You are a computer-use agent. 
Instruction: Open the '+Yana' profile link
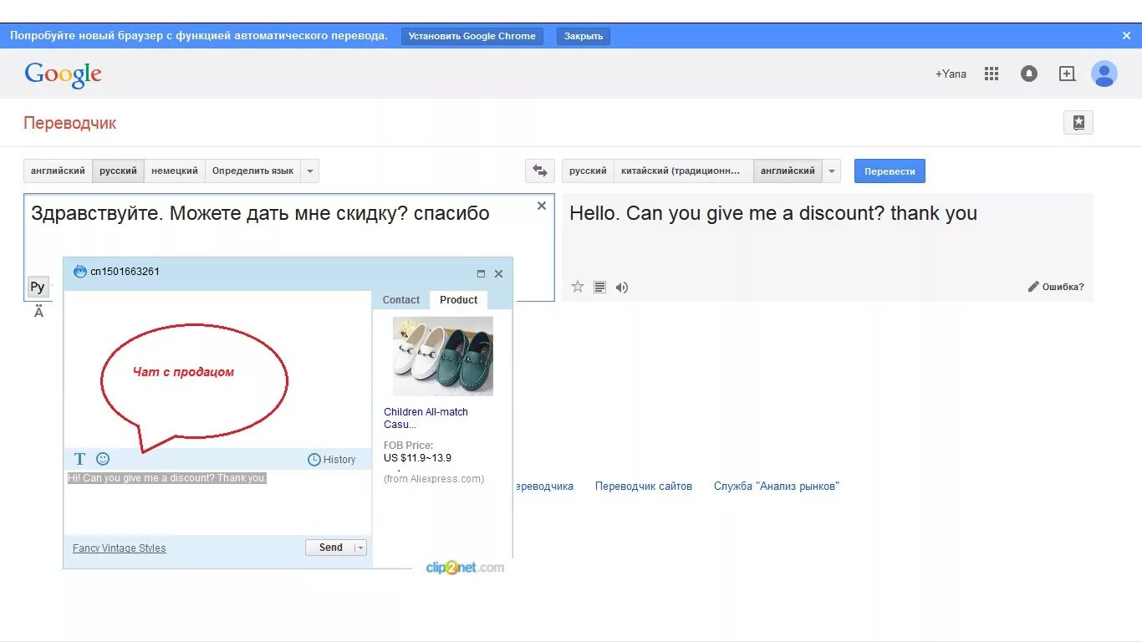[951, 74]
